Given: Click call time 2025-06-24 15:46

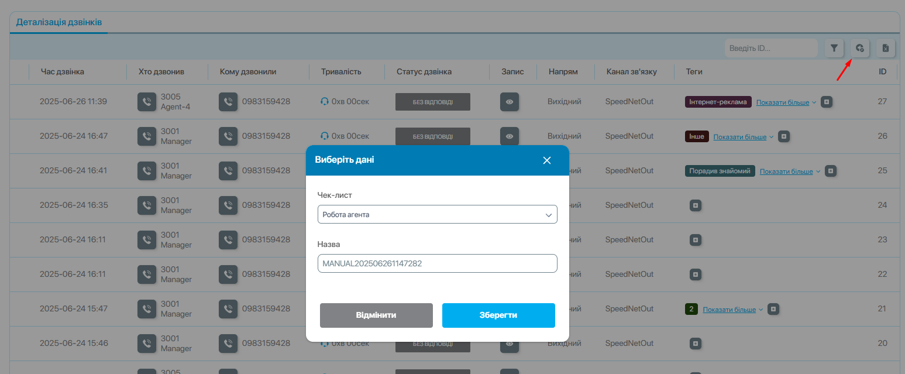Looking at the screenshot, I should pyautogui.click(x=74, y=344).
